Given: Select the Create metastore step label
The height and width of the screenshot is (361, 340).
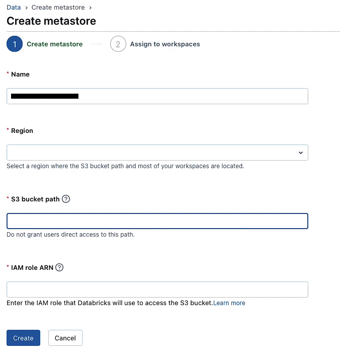Looking at the screenshot, I should (x=54, y=44).
